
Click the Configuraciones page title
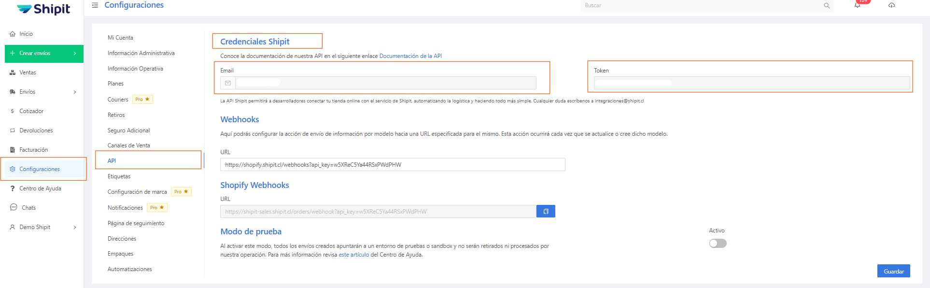(134, 5)
